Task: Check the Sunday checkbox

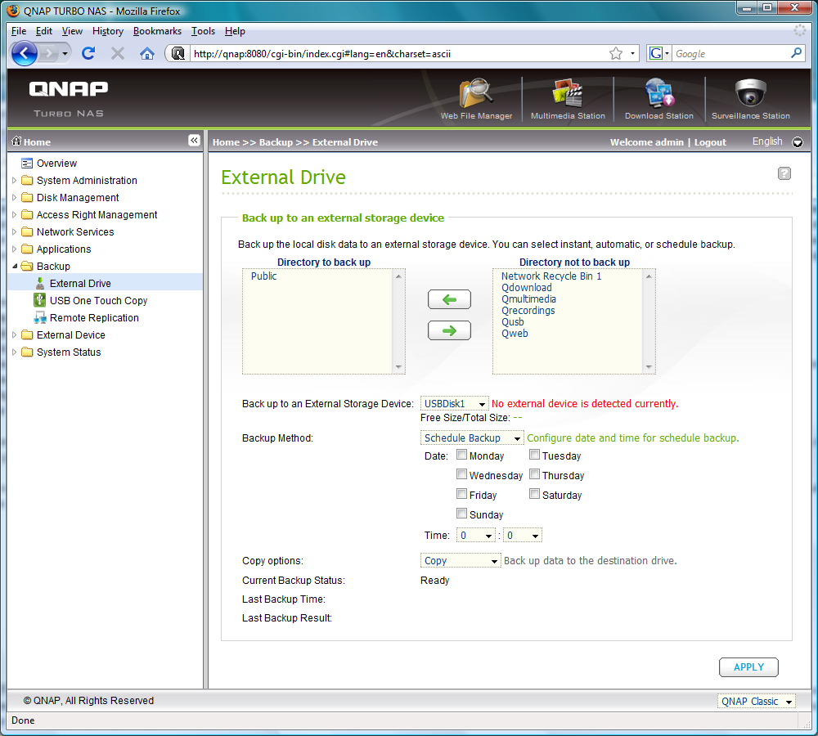Action: (461, 514)
